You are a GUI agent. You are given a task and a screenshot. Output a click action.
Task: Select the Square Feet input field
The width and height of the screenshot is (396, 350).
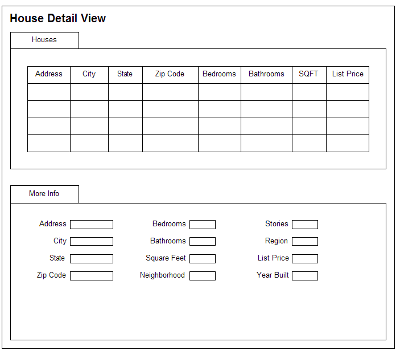[x=203, y=259]
